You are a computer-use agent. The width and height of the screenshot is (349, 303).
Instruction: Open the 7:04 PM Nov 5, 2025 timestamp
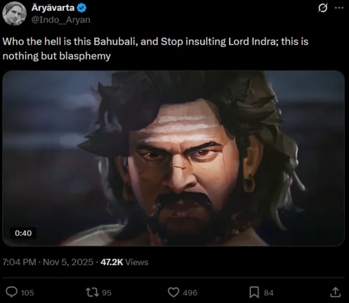[48, 262]
